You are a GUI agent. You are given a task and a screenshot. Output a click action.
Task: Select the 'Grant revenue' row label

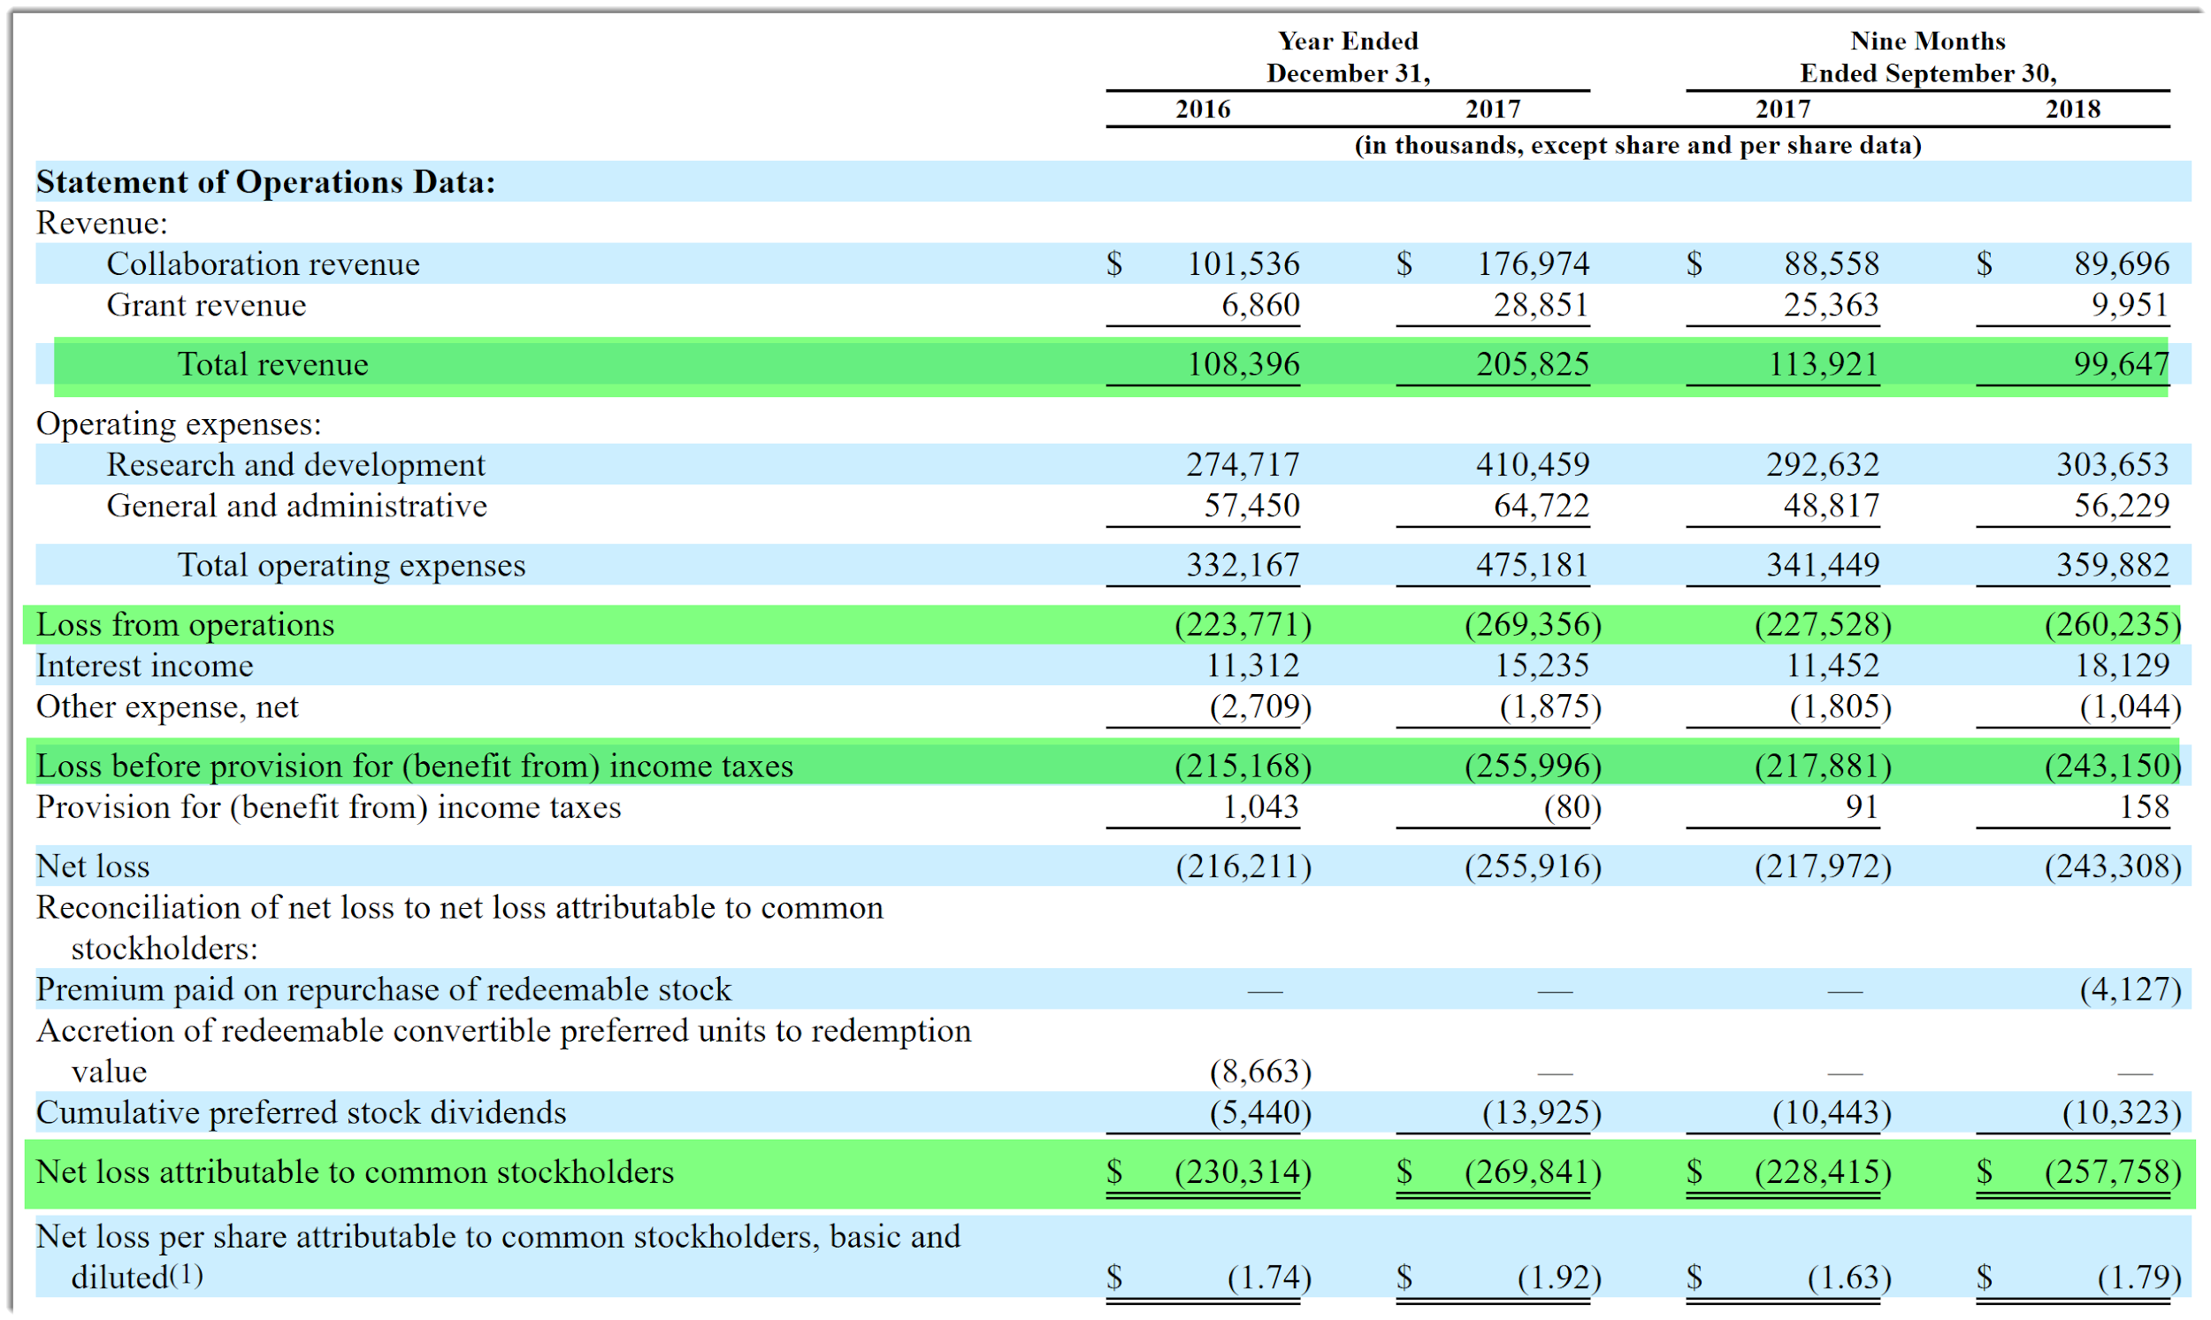[205, 305]
